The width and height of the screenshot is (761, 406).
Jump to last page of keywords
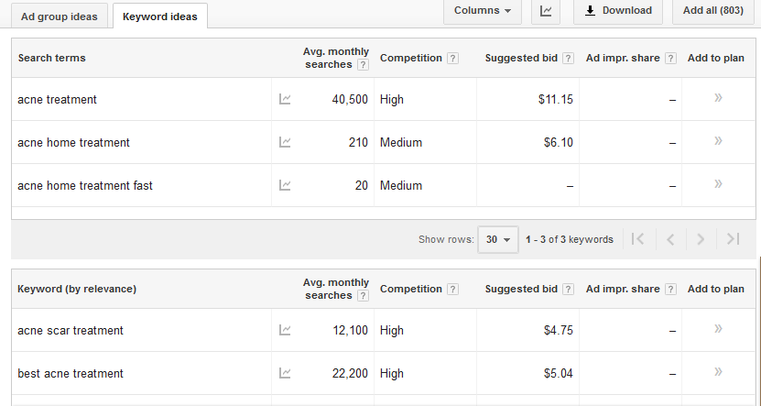pyautogui.click(x=733, y=239)
